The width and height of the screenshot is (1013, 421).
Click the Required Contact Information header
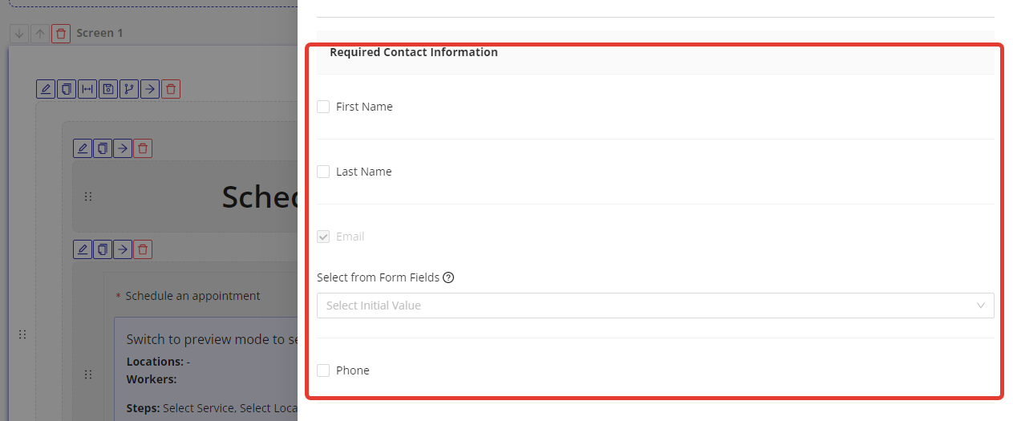[413, 52]
